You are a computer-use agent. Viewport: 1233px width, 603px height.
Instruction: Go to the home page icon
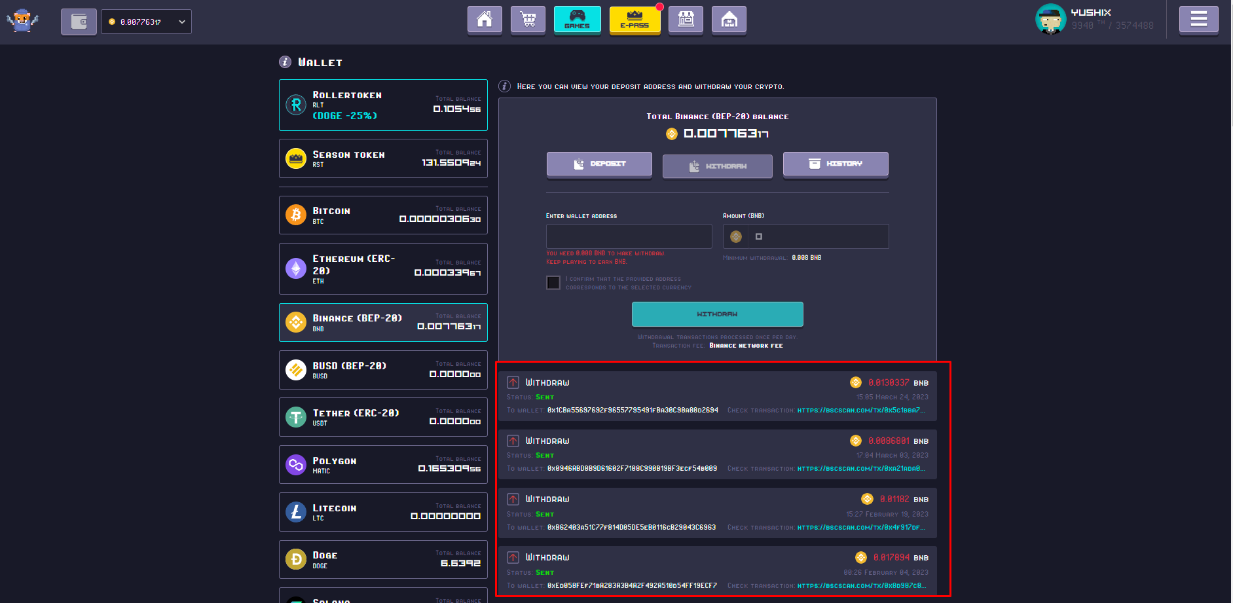[485, 20]
